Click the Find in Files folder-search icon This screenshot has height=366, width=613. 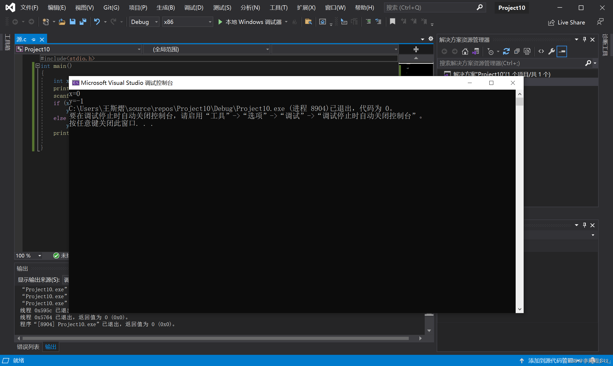(x=308, y=22)
